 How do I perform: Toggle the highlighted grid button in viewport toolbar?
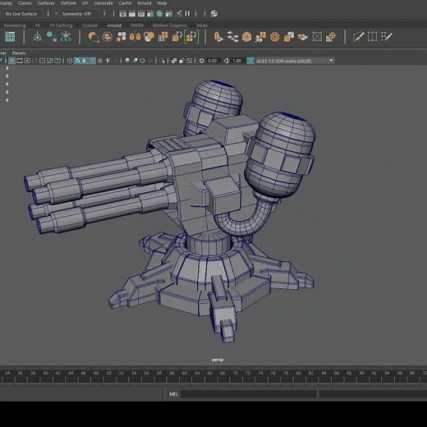click(11, 61)
